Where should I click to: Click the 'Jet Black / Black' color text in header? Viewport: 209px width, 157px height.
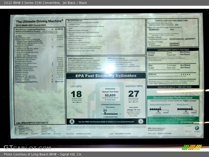75,3
